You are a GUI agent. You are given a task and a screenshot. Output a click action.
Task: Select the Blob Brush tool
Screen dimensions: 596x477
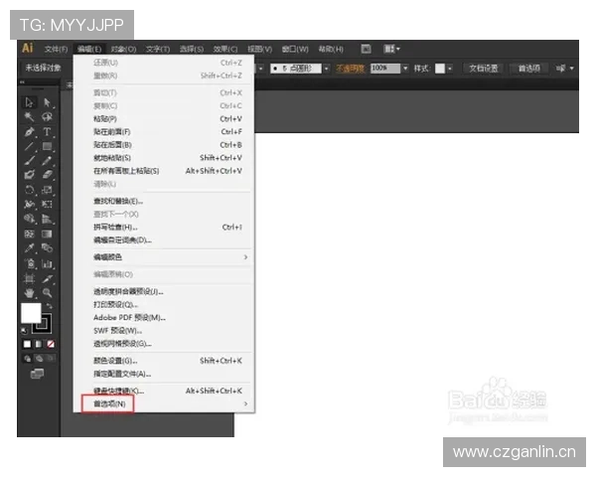click(29, 175)
